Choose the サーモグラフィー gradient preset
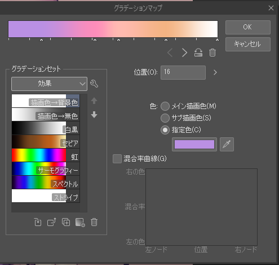The width and height of the screenshot is (279, 265). (x=46, y=169)
